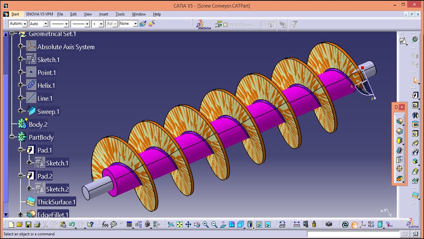Click the Chamfer icon in floating toolbar

coord(399,131)
